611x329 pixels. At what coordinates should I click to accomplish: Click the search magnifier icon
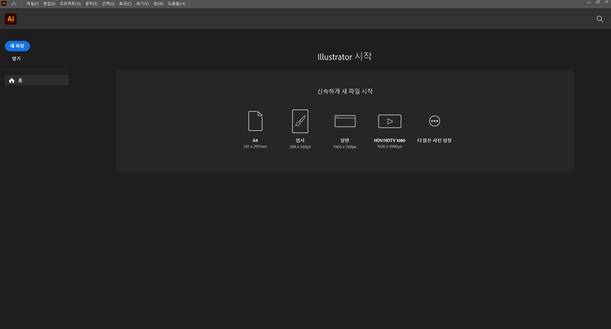[600, 19]
